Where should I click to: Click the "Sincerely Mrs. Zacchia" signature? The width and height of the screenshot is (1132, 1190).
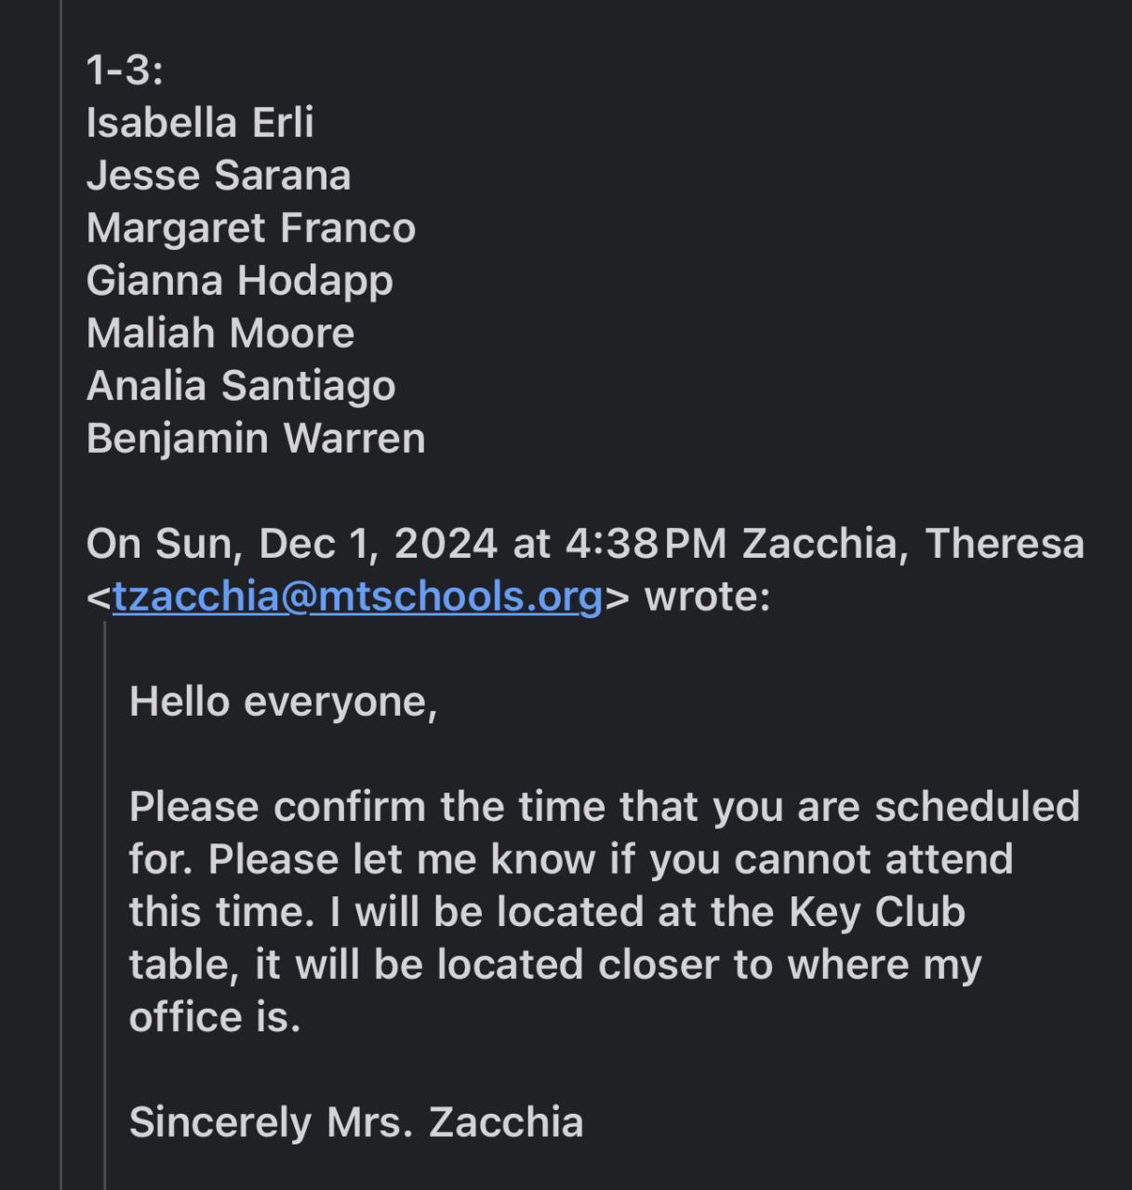356,1122
